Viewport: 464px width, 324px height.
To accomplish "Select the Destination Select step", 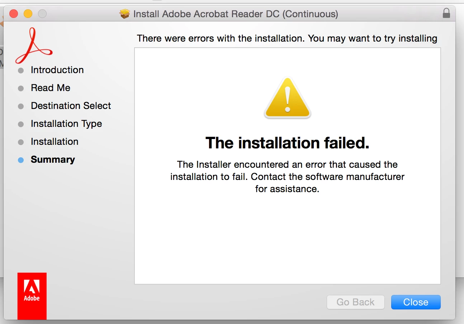I will click(71, 106).
